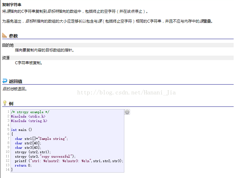Click the code line int main ()

click(21, 130)
